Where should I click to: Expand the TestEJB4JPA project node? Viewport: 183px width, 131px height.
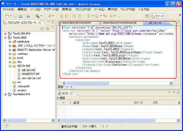pos(5,34)
